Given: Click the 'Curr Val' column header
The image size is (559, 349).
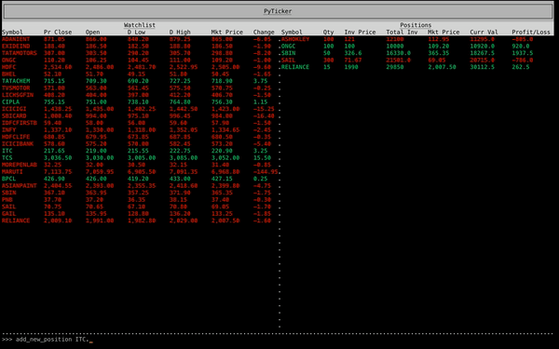Looking at the screenshot, I should click(484, 32).
